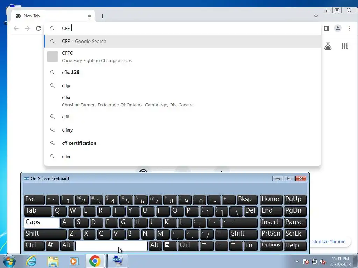Screen dimensions: 358x268
Task: Open the taskbar clock showing 11:41 PM
Action: click(340, 261)
